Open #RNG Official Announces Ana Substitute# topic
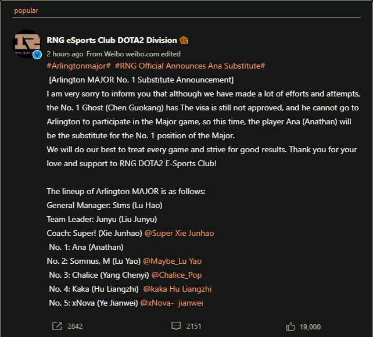 190,66
